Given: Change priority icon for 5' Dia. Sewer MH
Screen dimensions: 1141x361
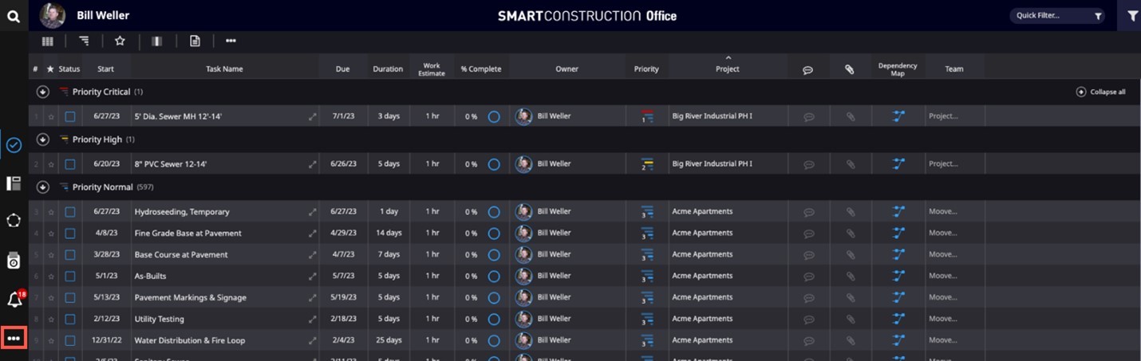Looking at the screenshot, I should point(647,116).
